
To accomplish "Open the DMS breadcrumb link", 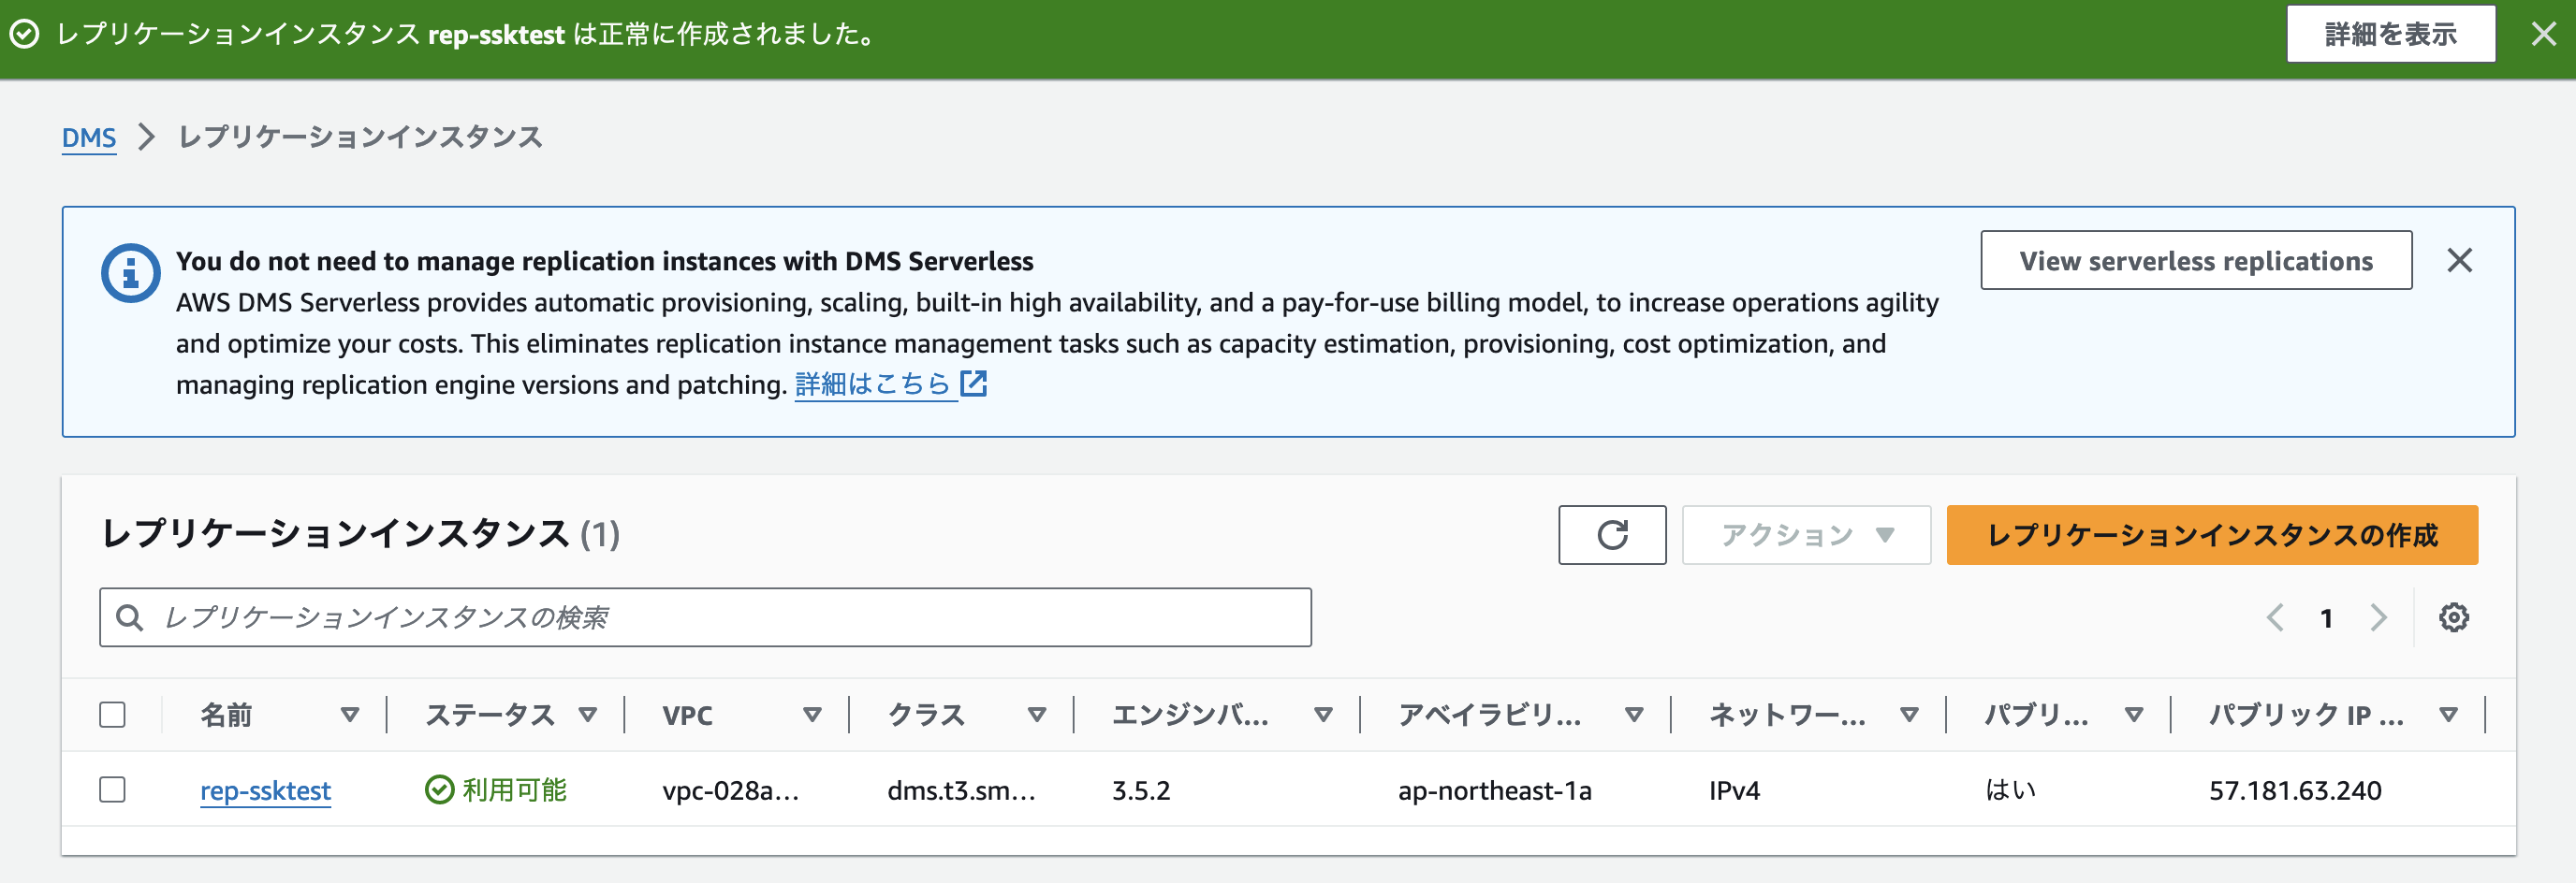I will click(89, 138).
